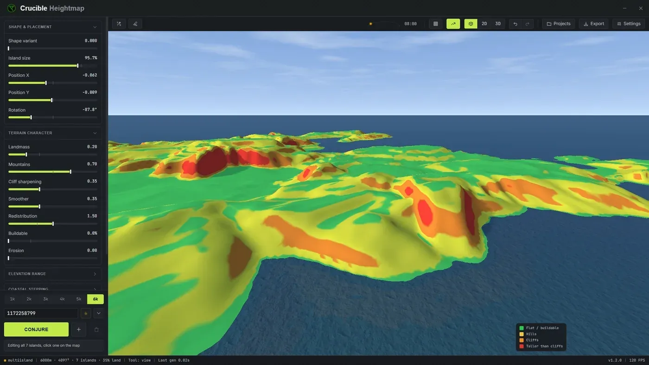Toggle the slope analysis overlay button
Screen dimensions: 649x365
coord(453,24)
